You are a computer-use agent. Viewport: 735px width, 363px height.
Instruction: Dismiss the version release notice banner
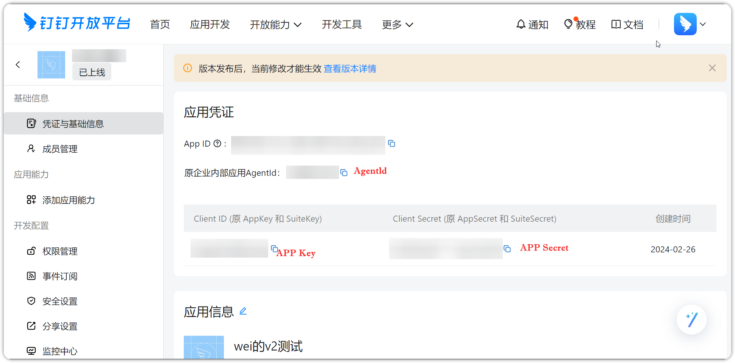tap(712, 68)
